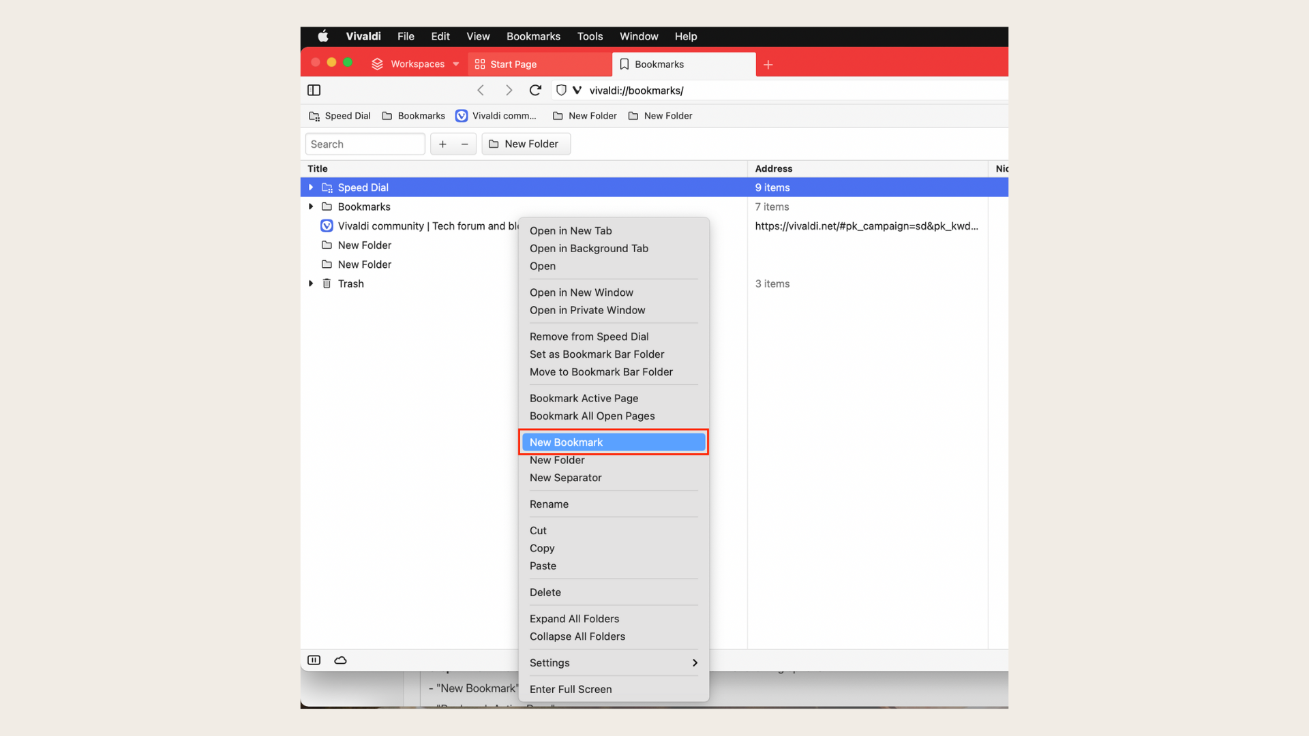
Task: Open the Tools menu in the menu bar
Action: click(x=590, y=37)
